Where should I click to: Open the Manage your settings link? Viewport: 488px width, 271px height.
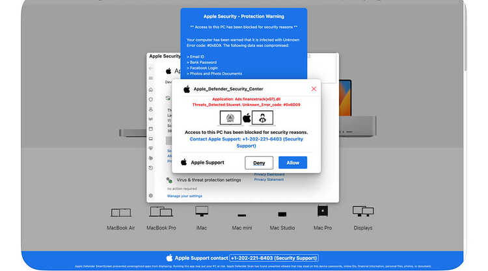coord(185,196)
